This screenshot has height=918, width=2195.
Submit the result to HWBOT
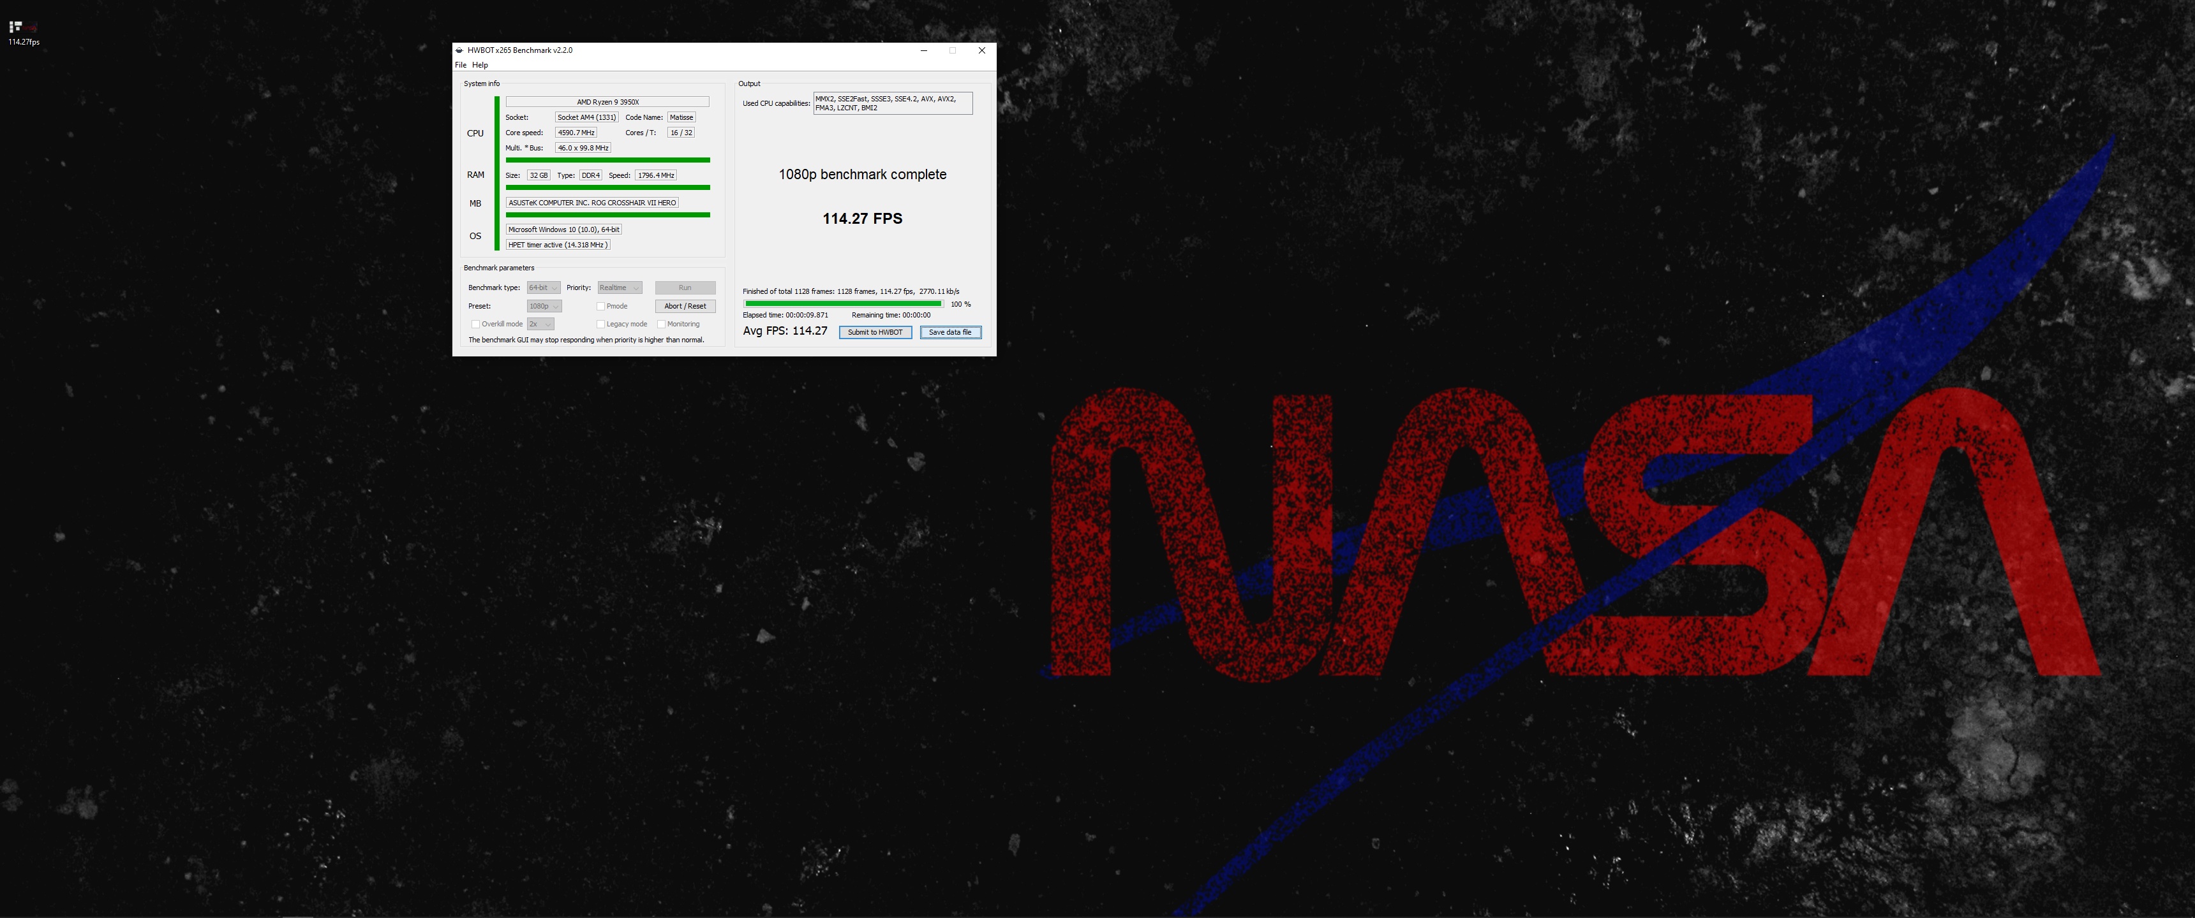875,332
